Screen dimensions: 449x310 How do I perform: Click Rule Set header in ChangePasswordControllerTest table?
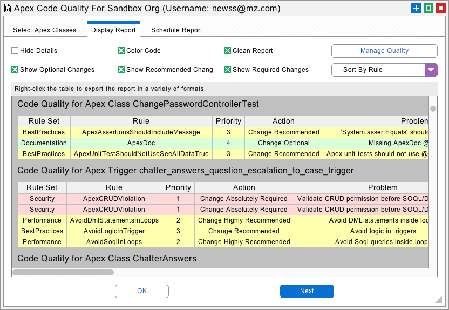[44, 121]
